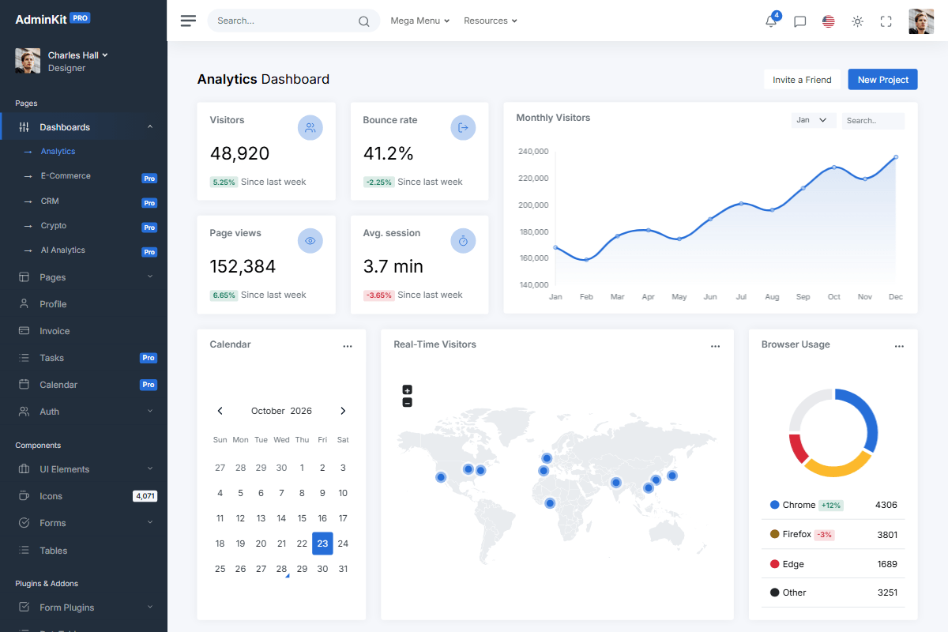
Task: Expand the Form Plugins sidebar section
Action: (x=150, y=607)
